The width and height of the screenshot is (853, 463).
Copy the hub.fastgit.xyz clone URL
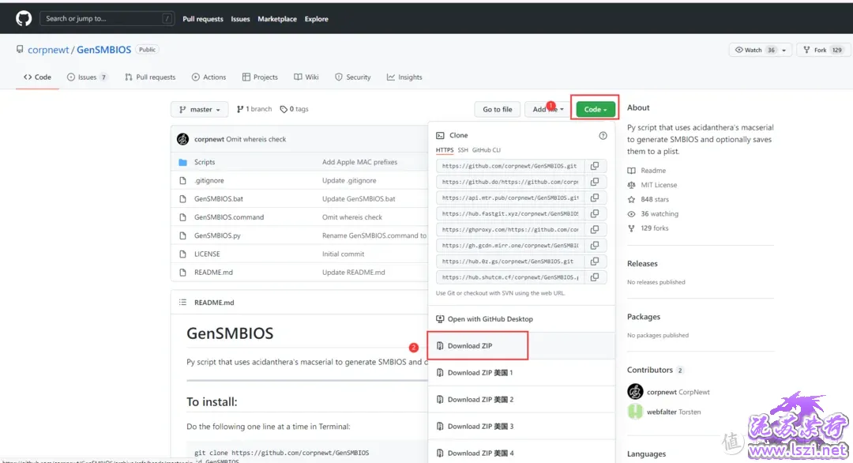[x=595, y=213]
